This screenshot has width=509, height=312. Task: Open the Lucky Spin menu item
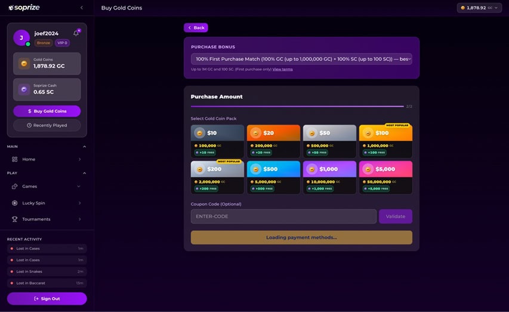pos(47,203)
